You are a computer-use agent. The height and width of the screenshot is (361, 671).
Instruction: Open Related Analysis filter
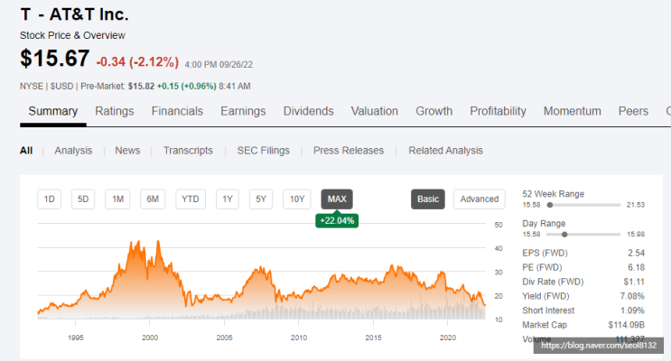445,151
